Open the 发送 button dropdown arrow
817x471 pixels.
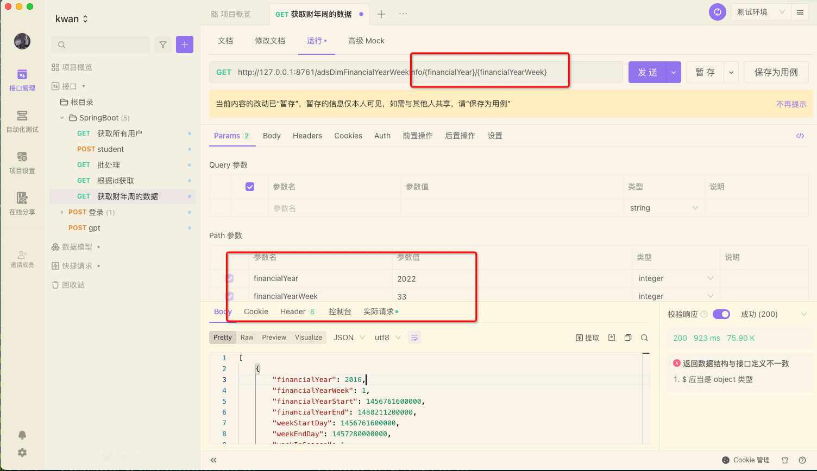674,72
